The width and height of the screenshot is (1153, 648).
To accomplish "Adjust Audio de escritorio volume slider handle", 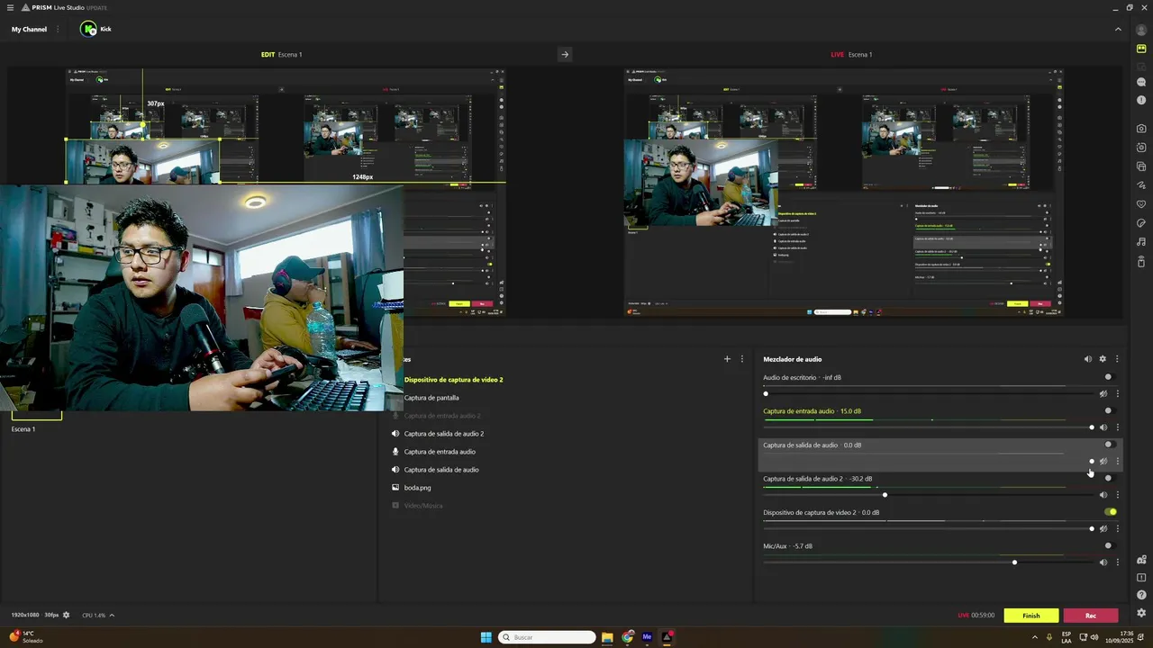I will [x=766, y=393].
